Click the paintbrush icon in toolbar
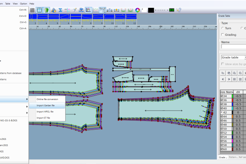This screenshot has width=246, height=164. [74, 10]
